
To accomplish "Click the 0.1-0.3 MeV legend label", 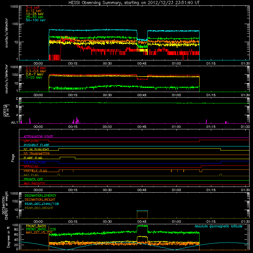I will (36, 68).
